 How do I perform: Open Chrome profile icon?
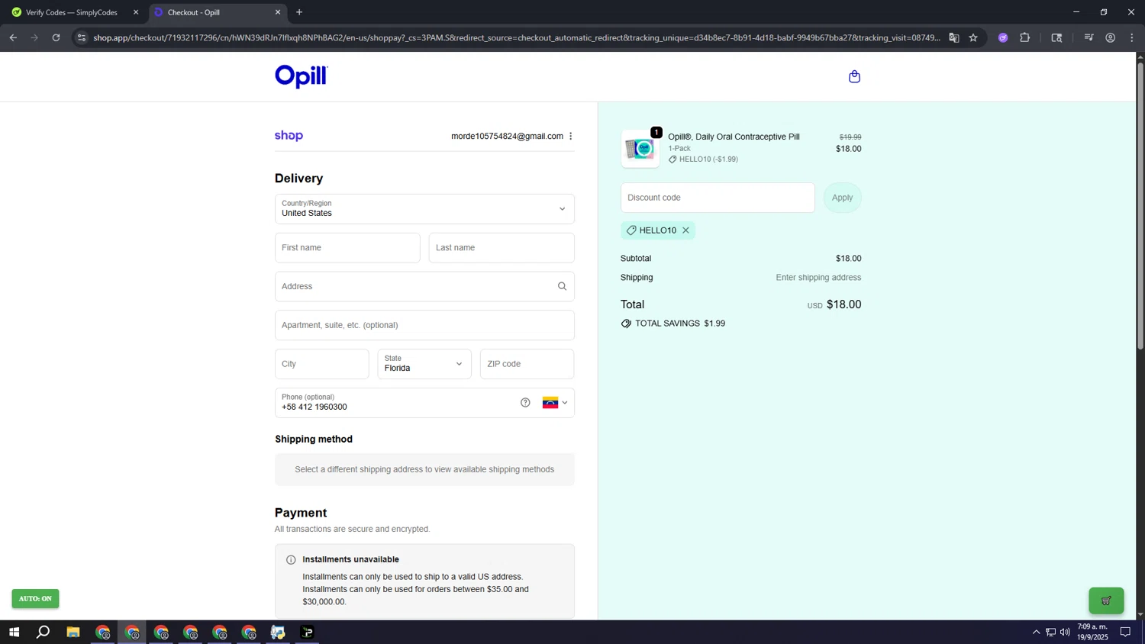[x=1111, y=37]
